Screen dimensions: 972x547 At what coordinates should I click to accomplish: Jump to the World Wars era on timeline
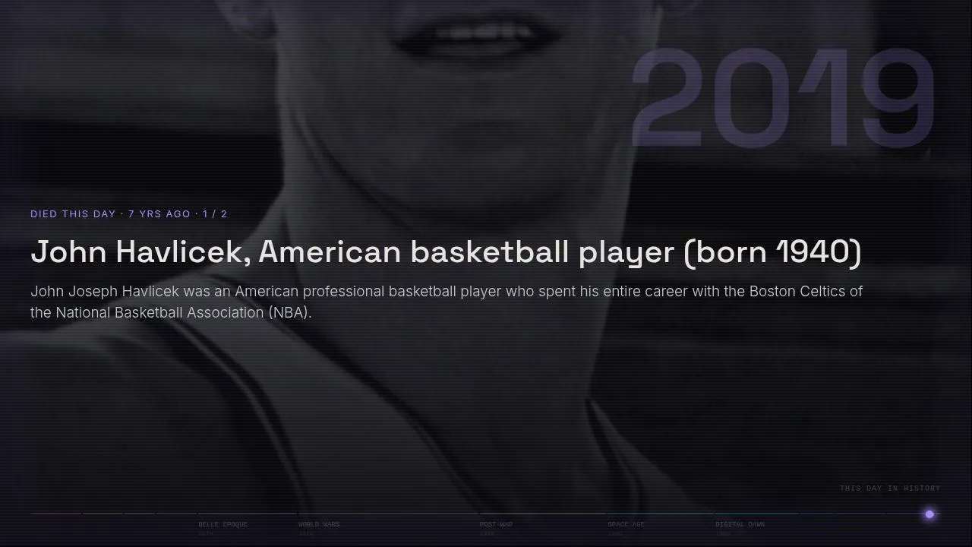(x=319, y=524)
